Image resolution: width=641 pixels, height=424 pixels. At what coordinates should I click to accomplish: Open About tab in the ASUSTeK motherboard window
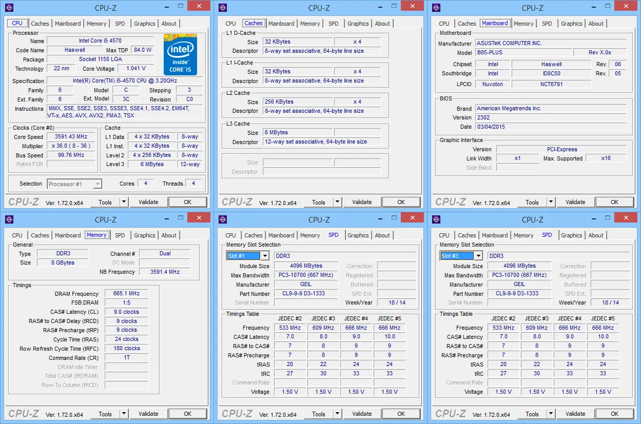coord(596,24)
